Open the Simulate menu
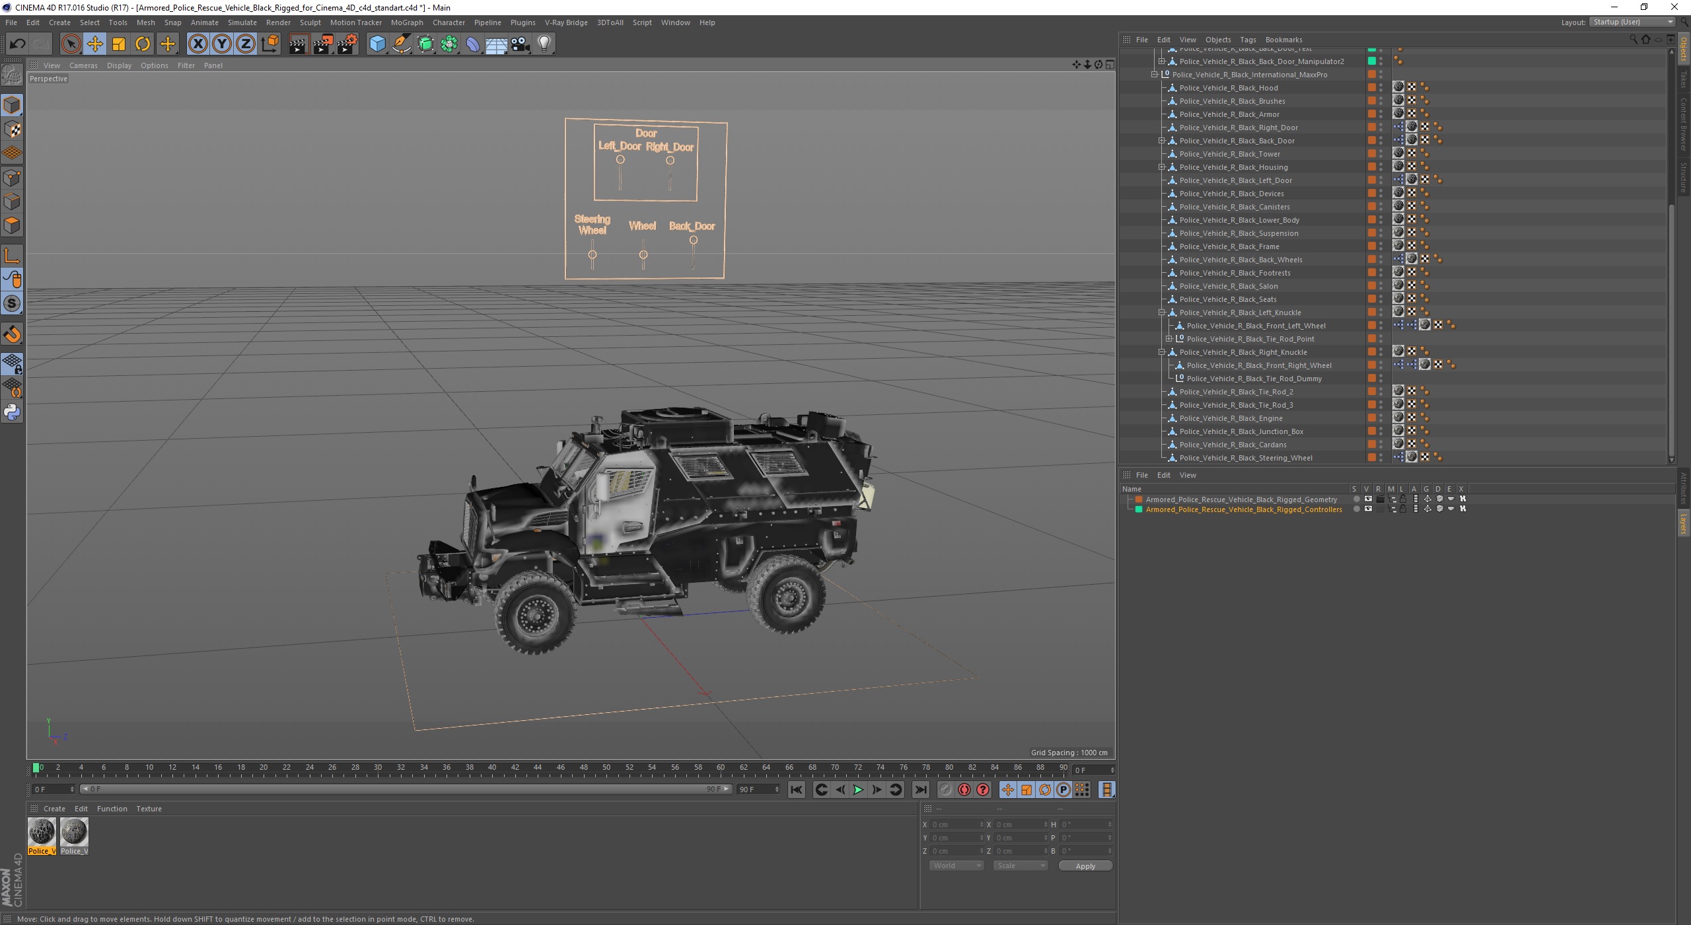This screenshot has height=925, width=1691. click(x=242, y=22)
